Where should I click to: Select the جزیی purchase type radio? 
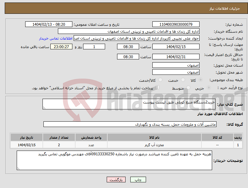[209, 88]
